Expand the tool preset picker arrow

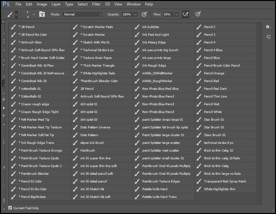point(16,14)
